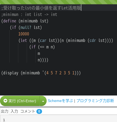Viewport: 117px width, 122px height.
Task: Open the プログラミング力診断 link
Action: coord(95,101)
